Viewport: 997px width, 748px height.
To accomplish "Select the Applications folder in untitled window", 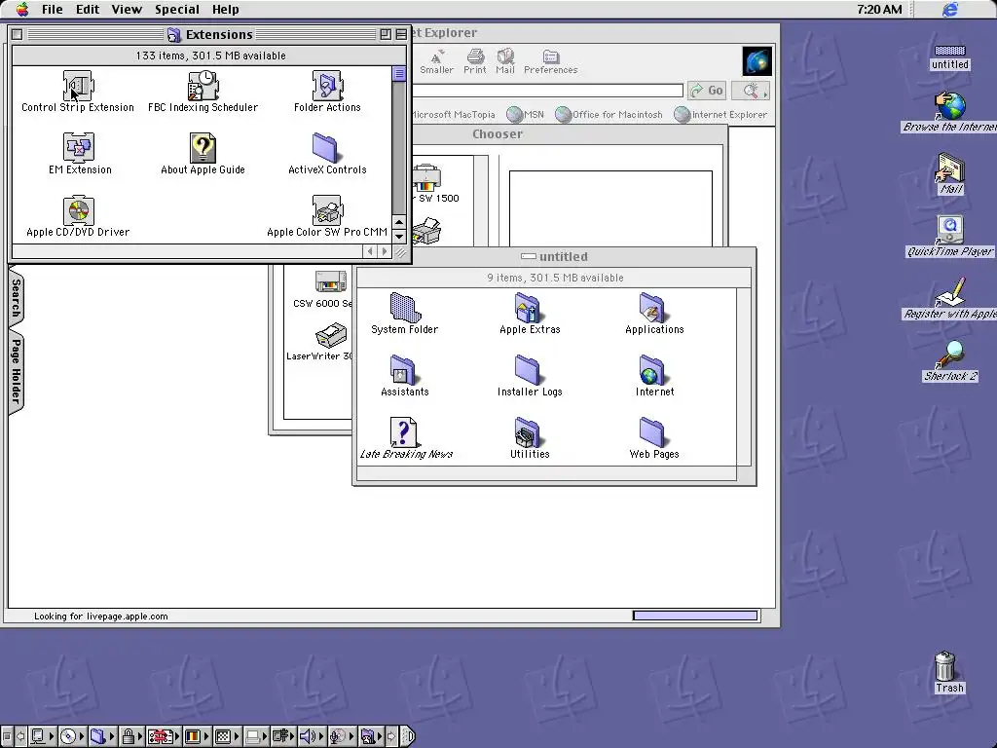I will [x=652, y=307].
